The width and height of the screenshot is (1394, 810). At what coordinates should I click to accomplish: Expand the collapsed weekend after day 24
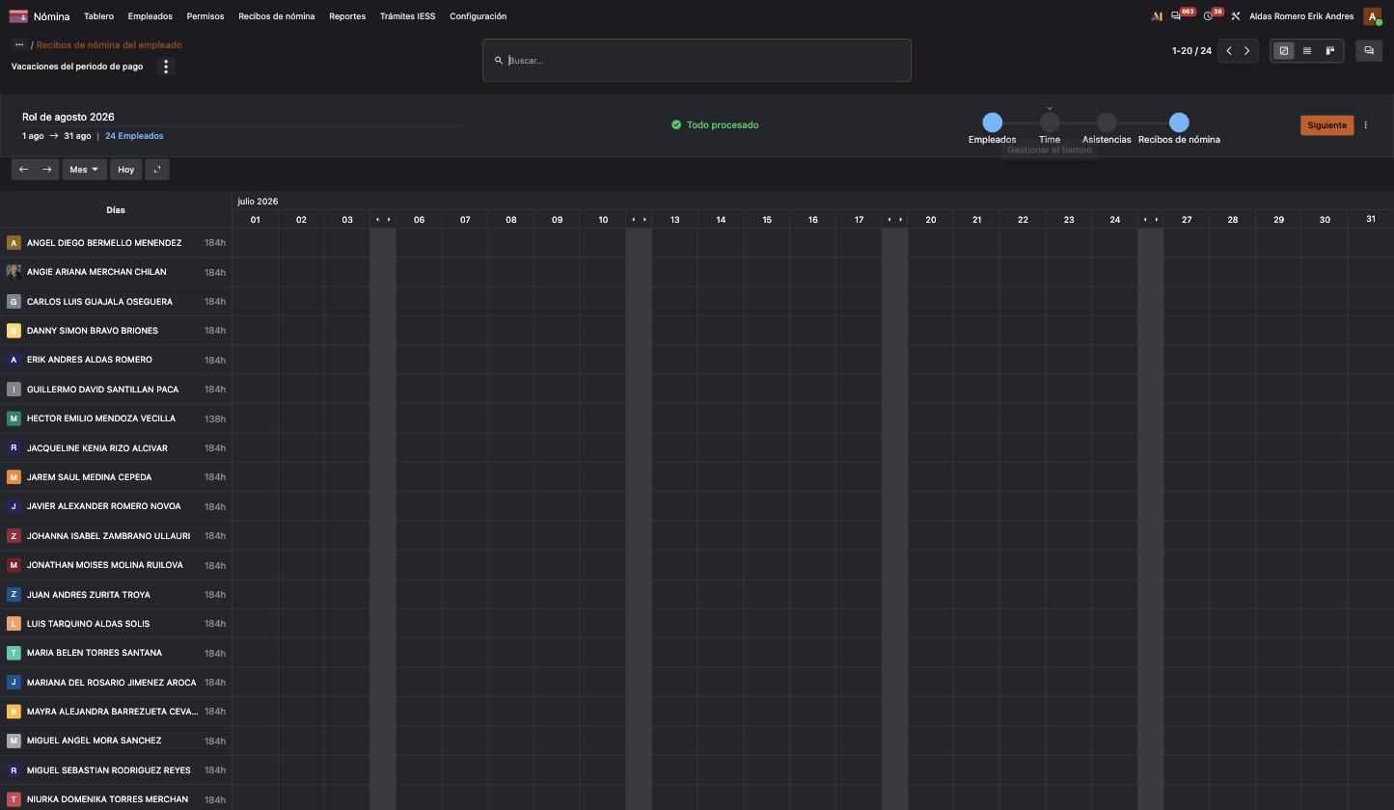click(x=1151, y=220)
